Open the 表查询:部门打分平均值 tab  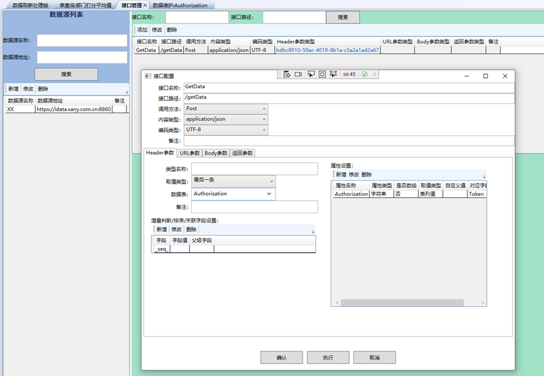[x=86, y=5]
